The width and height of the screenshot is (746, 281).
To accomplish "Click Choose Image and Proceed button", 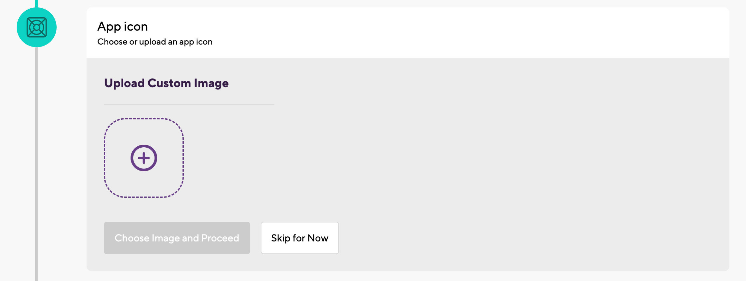I will (177, 238).
